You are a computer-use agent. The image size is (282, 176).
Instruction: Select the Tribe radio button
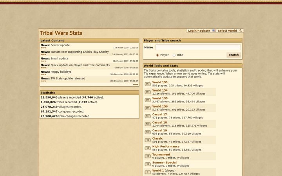pyautogui.click(x=174, y=55)
